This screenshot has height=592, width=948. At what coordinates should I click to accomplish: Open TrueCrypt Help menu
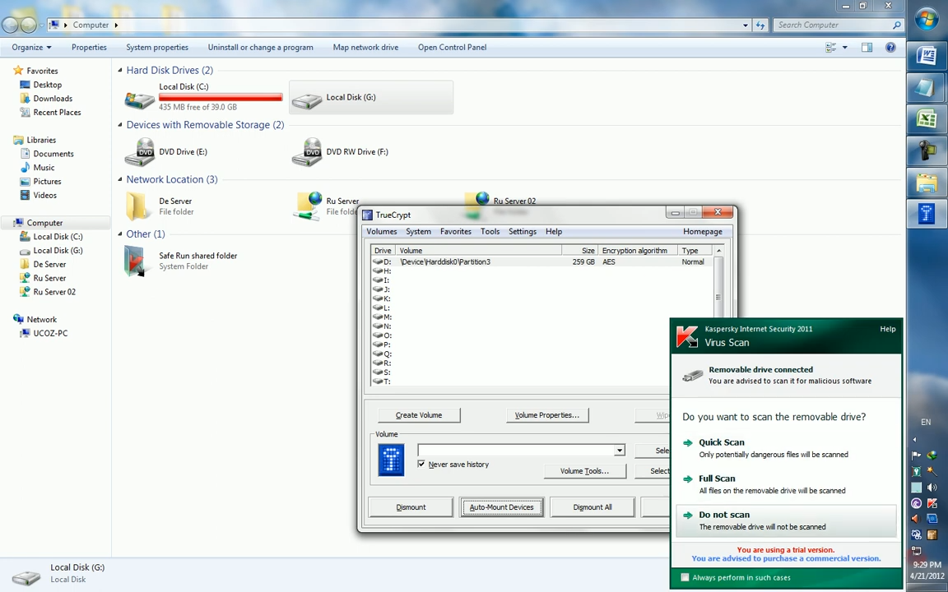coord(554,231)
